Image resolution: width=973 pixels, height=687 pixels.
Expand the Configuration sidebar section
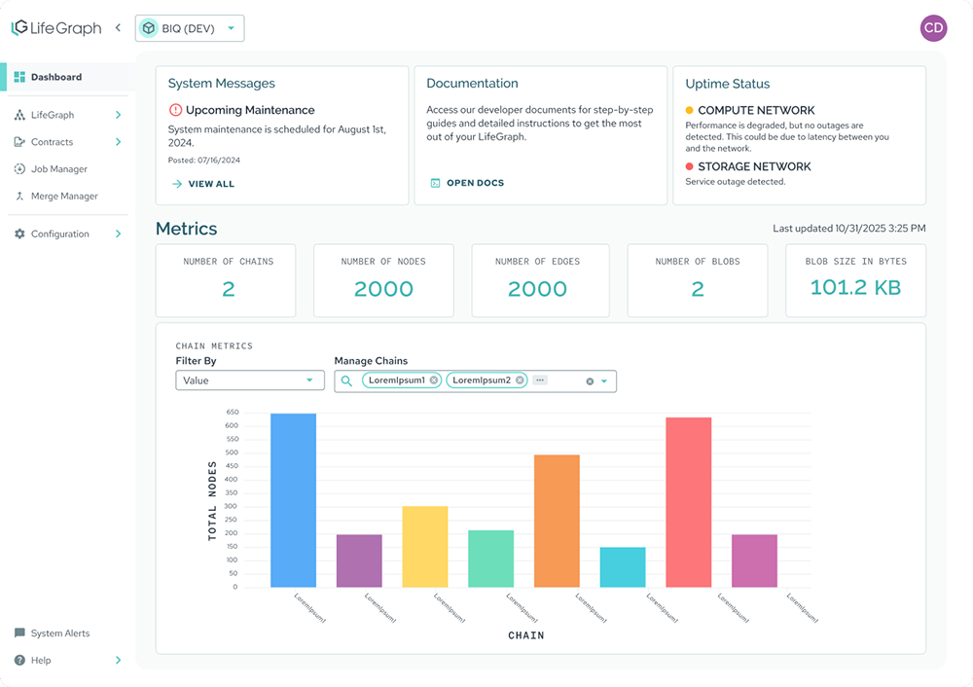pyautogui.click(x=118, y=235)
